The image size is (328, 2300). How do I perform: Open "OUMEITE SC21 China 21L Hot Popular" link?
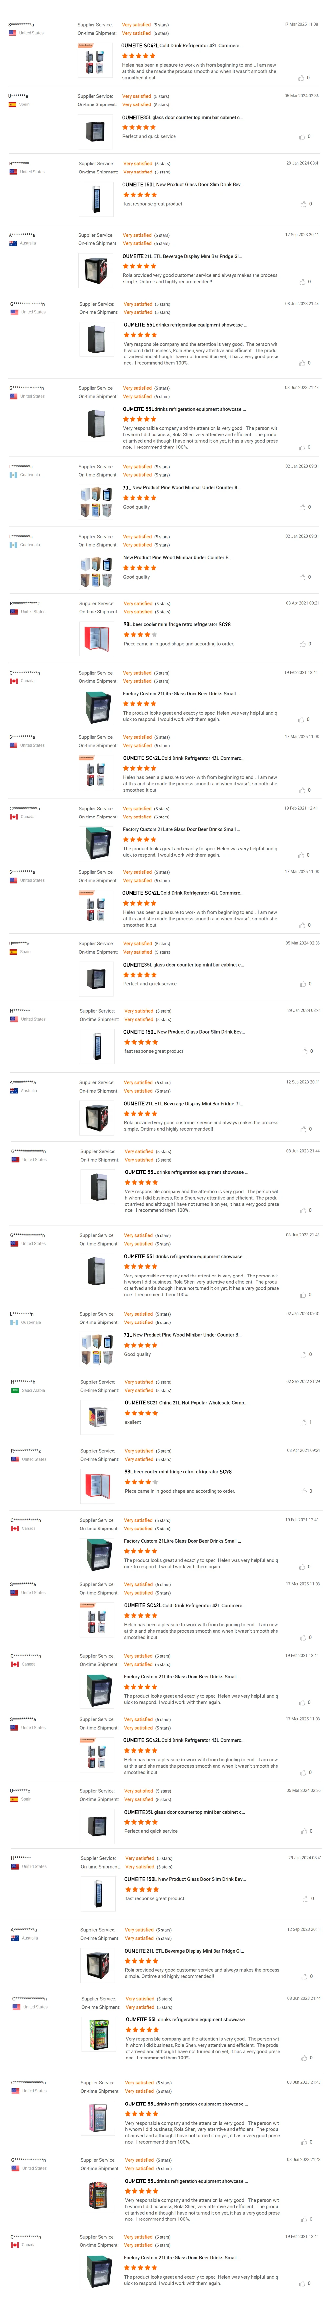click(185, 1403)
